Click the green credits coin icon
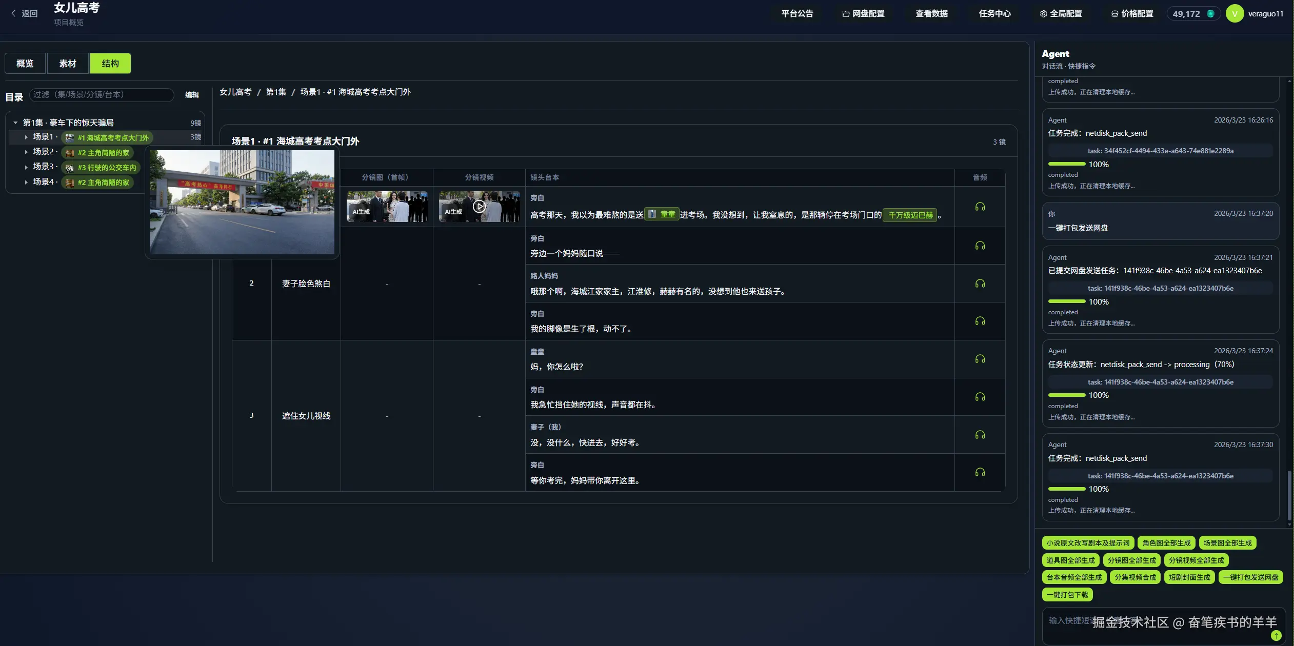Screen dimensions: 1294x646 tap(1210, 14)
